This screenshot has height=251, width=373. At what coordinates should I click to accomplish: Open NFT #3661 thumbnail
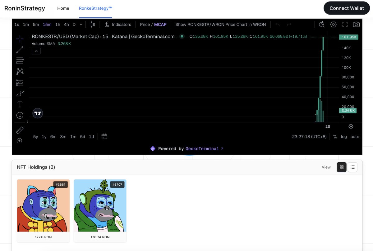(x=43, y=205)
